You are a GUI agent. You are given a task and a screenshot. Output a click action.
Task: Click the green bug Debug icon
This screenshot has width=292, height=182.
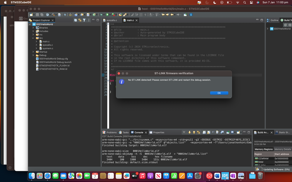pos(101,15)
